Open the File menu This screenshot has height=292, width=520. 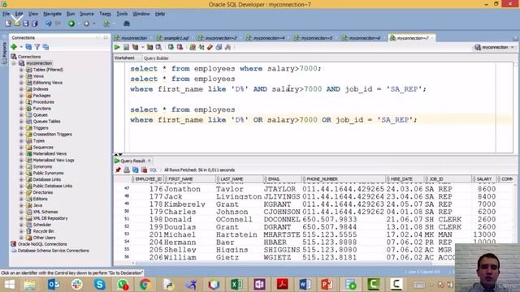pyautogui.click(x=6, y=14)
